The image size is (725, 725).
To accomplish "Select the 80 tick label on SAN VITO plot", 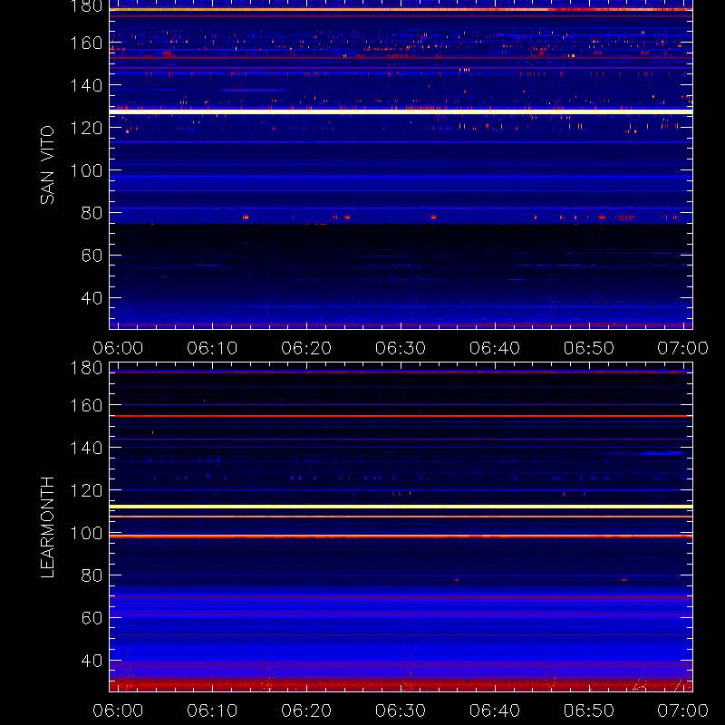I will click(92, 213).
